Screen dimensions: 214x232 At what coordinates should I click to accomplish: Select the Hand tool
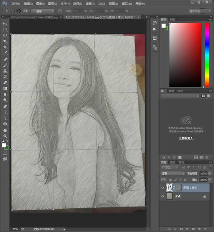(5, 130)
